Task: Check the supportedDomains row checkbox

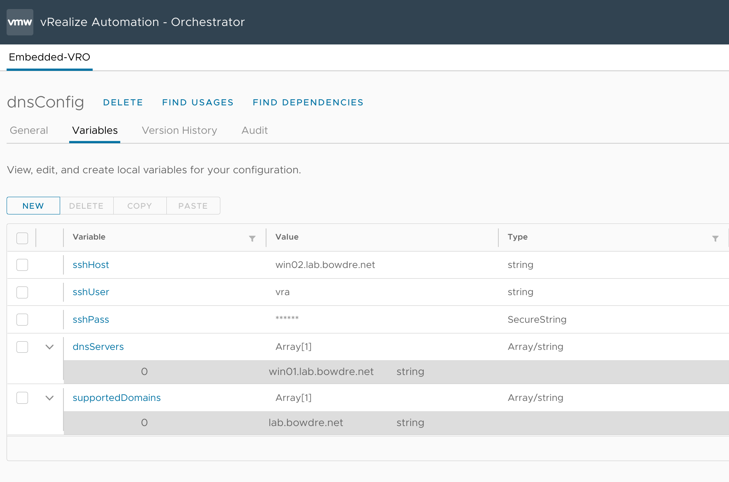Action: point(22,398)
